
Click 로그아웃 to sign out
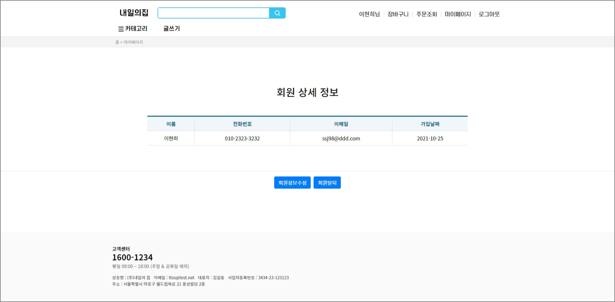489,14
